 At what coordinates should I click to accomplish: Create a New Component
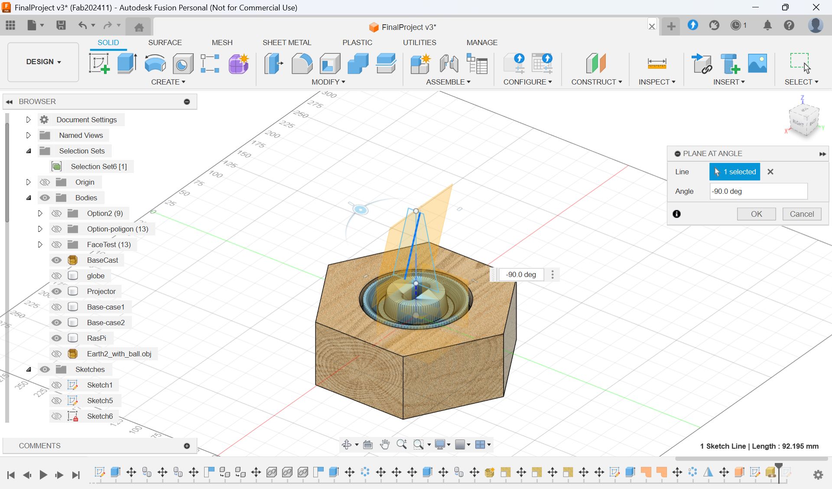(x=420, y=63)
